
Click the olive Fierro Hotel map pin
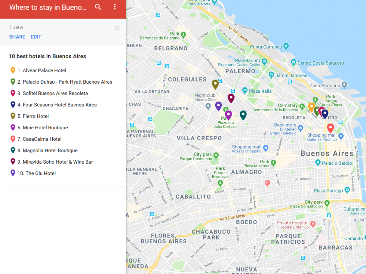coord(215,84)
